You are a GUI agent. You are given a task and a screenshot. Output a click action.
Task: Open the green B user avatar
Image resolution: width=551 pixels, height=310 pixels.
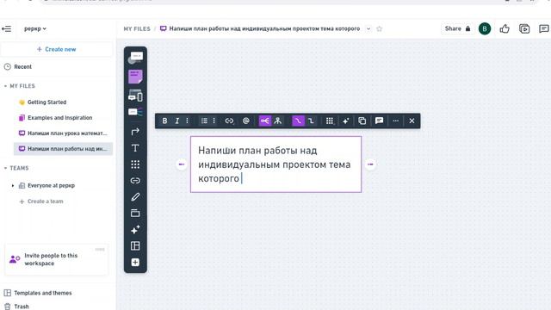[485, 28]
